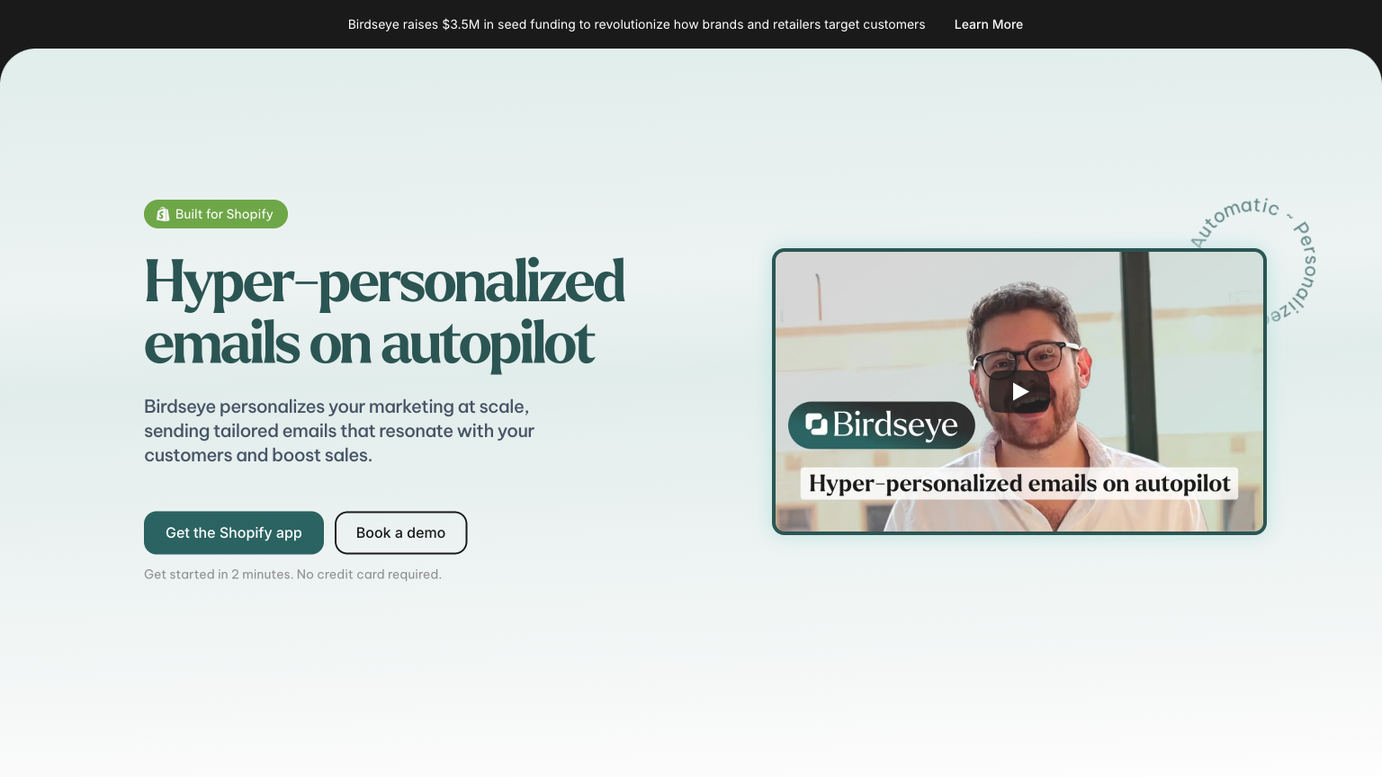Click the 'Hyper-personalized' heading line
Viewport: 1382px width, 777px height.
pos(384,281)
